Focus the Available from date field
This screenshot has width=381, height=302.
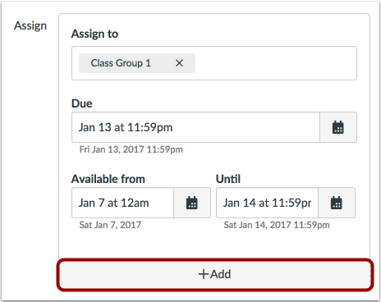point(122,203)
